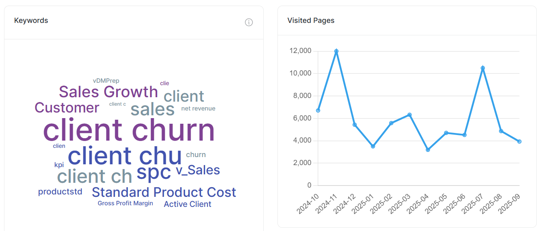The image size is (542, 231).
Task: Click the 2024-10 first data point
Action: (x=318, y=110)
